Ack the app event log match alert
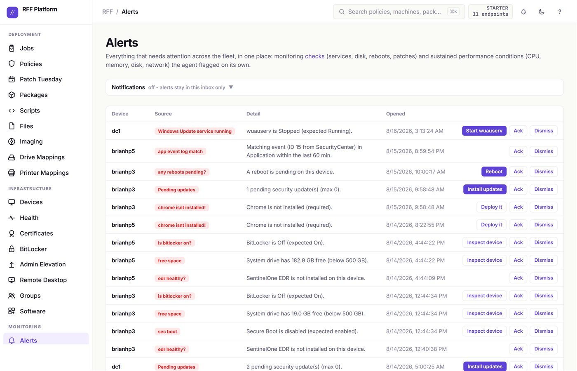The image size is (577, 371). pos(518,151)
